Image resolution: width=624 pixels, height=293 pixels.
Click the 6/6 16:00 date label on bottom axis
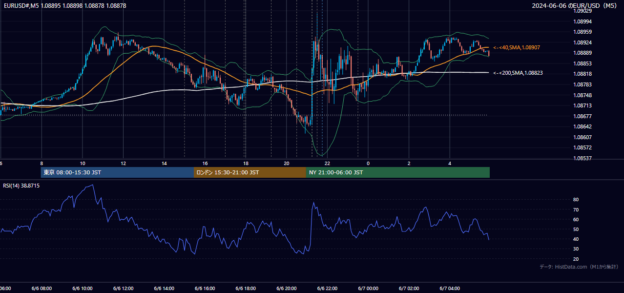click(205, 289)
